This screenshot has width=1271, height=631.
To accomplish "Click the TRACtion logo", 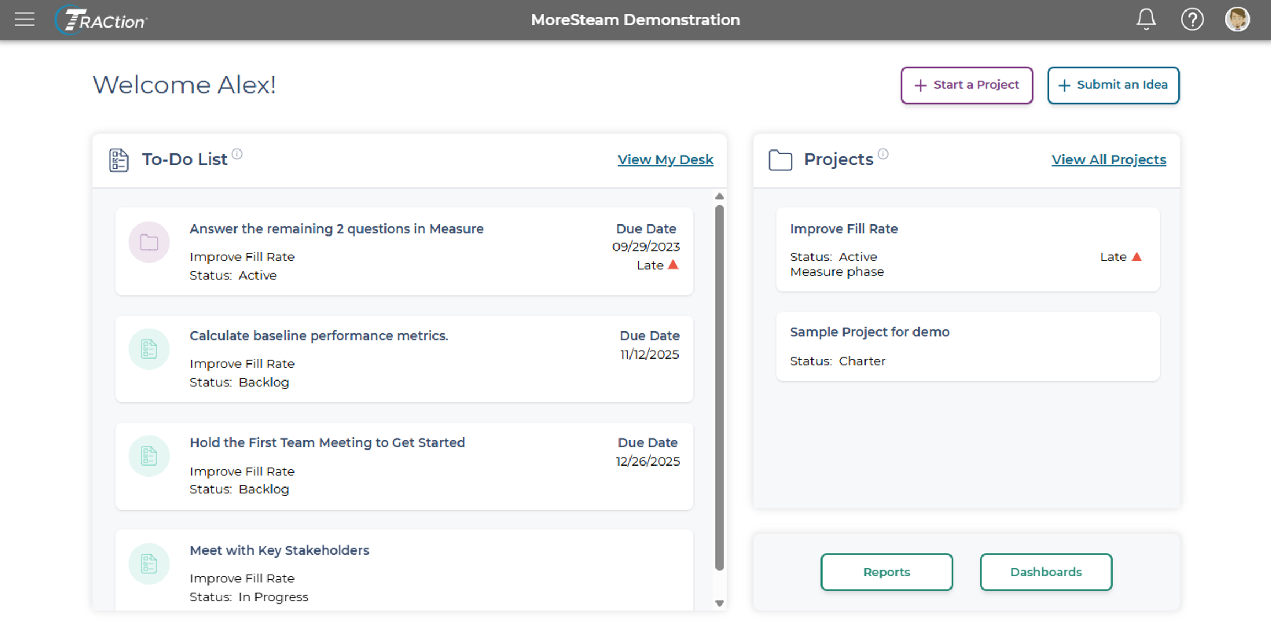I will (102, 20).
